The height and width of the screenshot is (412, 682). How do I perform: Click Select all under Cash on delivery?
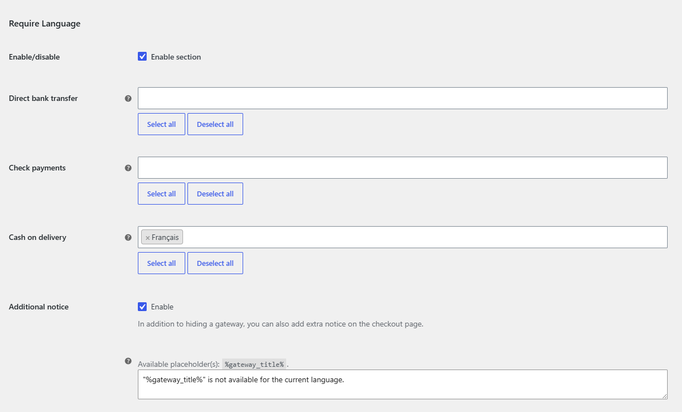[162, 263]
